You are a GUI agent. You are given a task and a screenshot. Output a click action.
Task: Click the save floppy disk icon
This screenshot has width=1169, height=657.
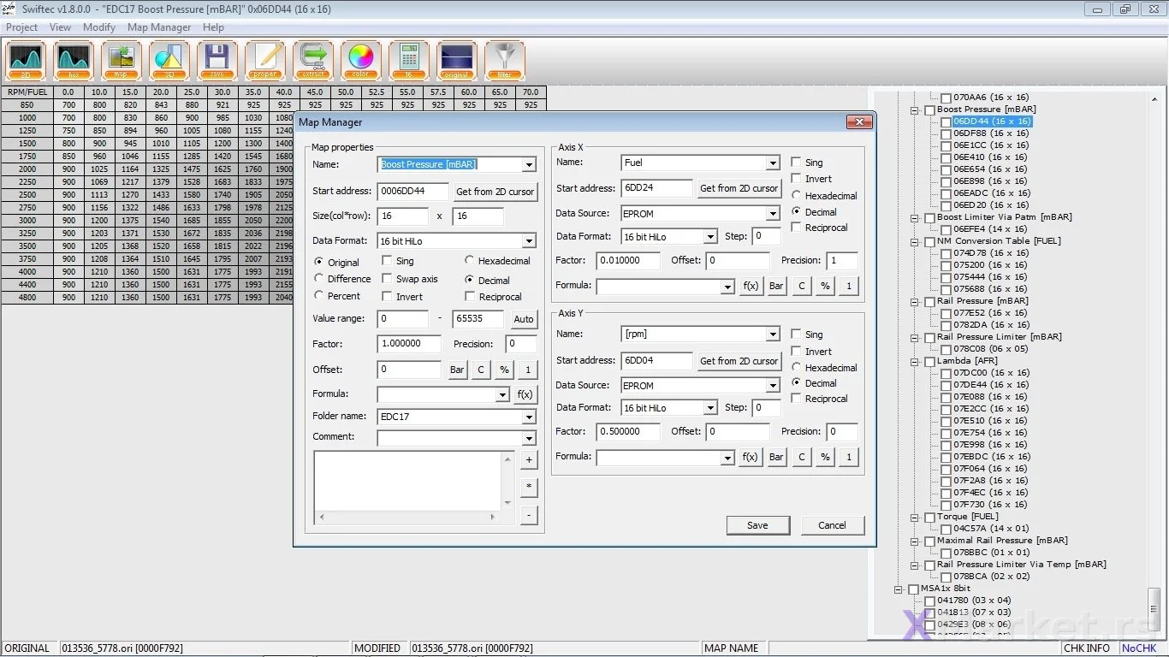[x=217, y=61]
